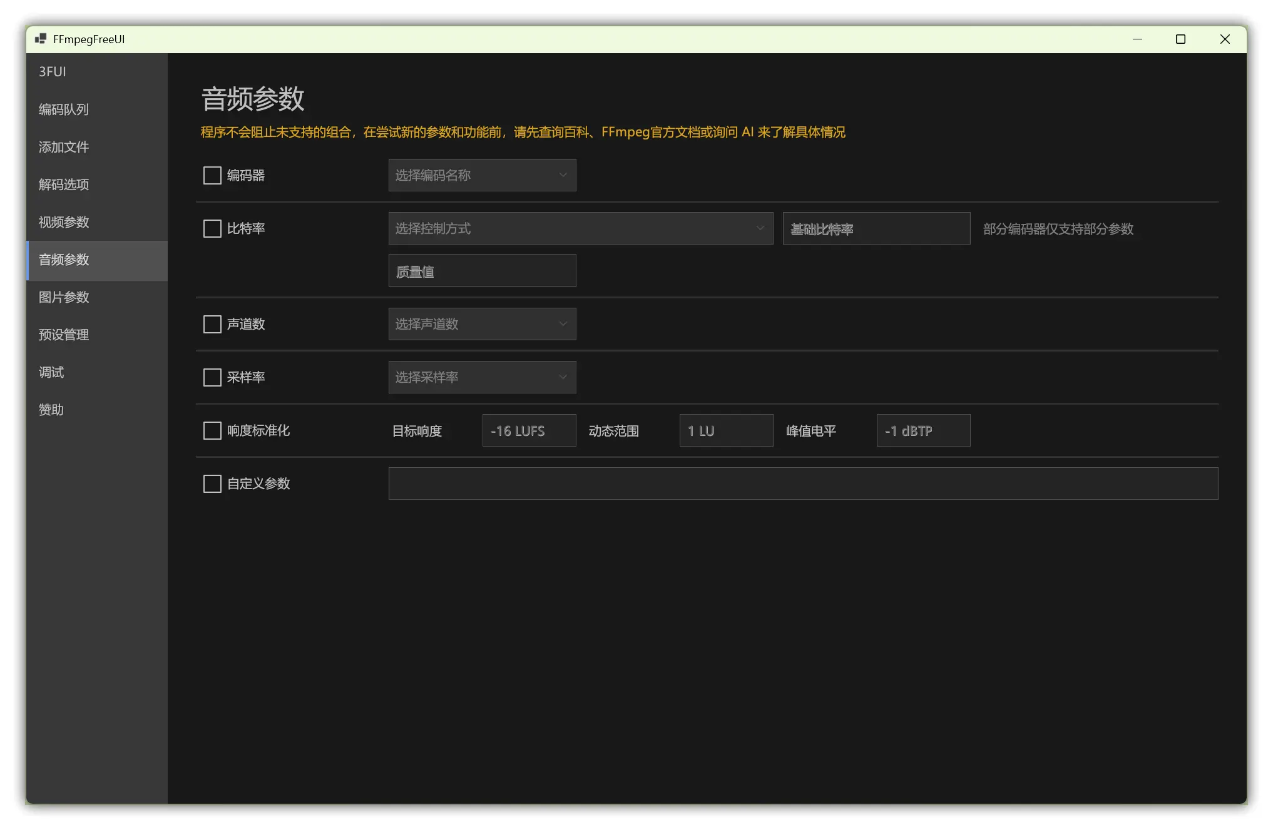Switch to the 视频参数 page
This screenshot has width=1273, height=830.
pyautogui.click(x=64, y=222)
